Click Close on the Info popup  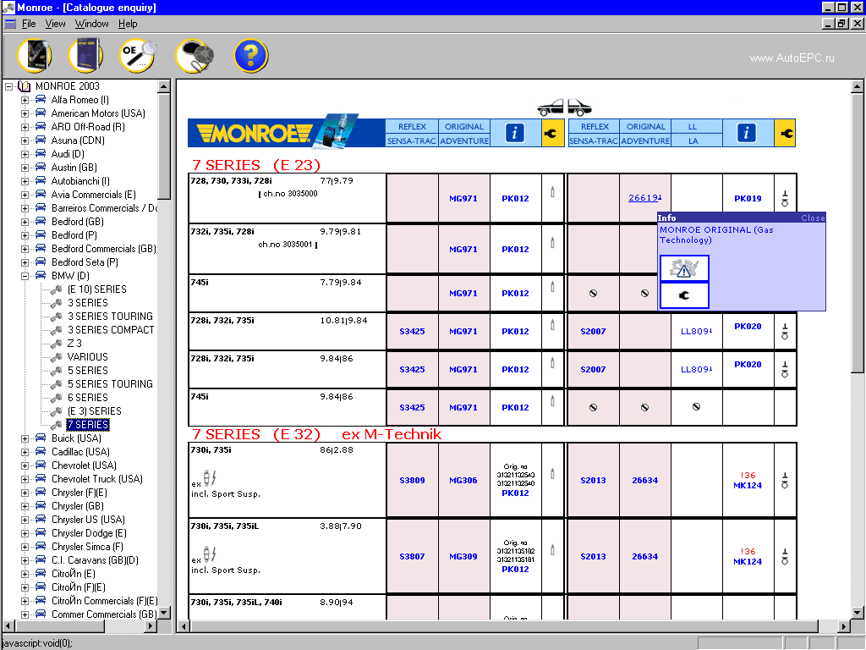[812, 218]
